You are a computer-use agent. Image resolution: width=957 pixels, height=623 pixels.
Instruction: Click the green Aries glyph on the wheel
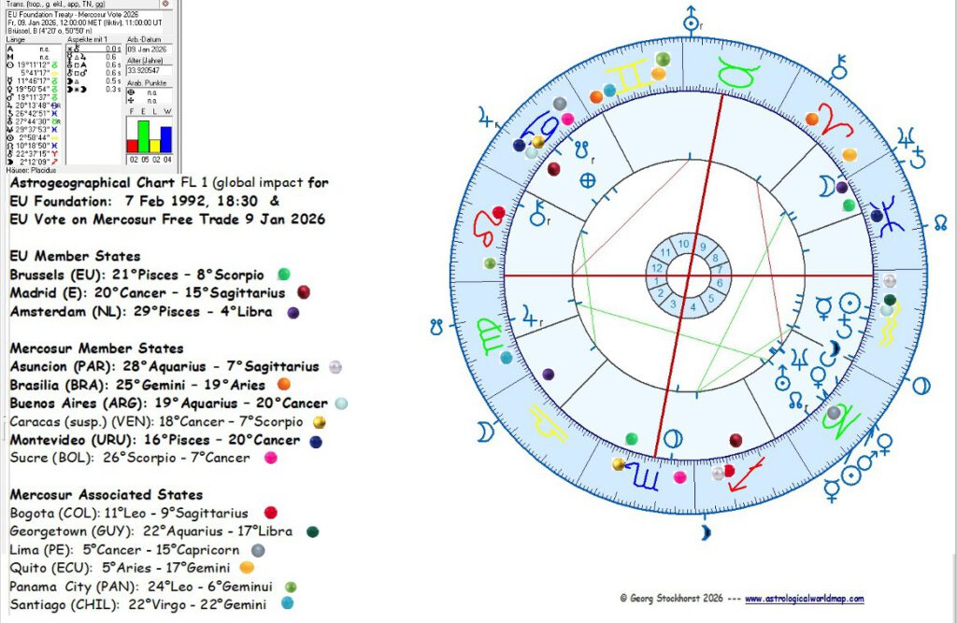pyautogui.click(x=837, y=120)
